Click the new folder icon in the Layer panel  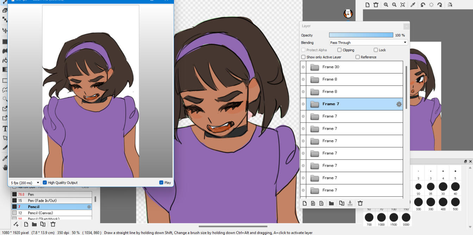pos(331,203)
